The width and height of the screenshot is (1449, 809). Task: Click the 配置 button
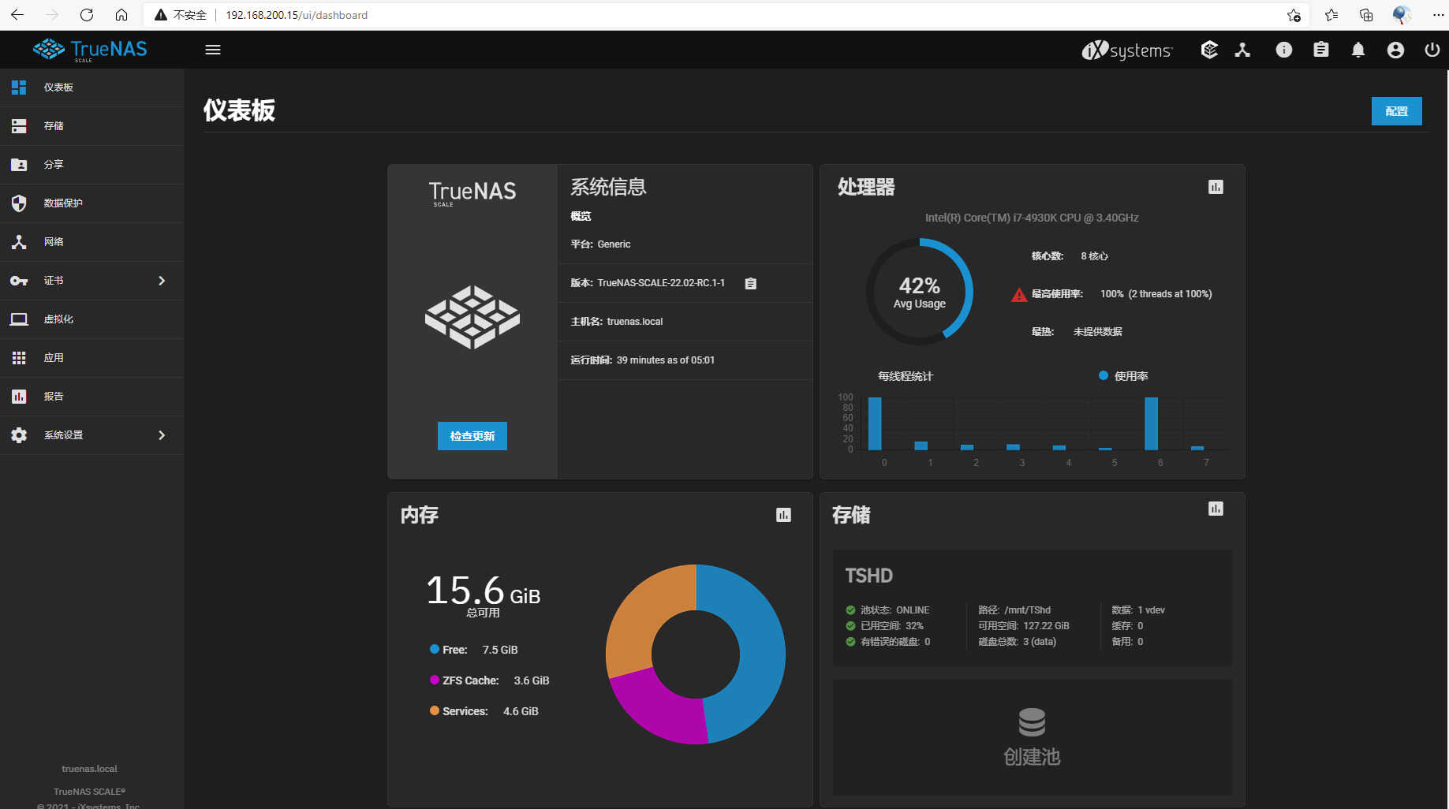1396,111
